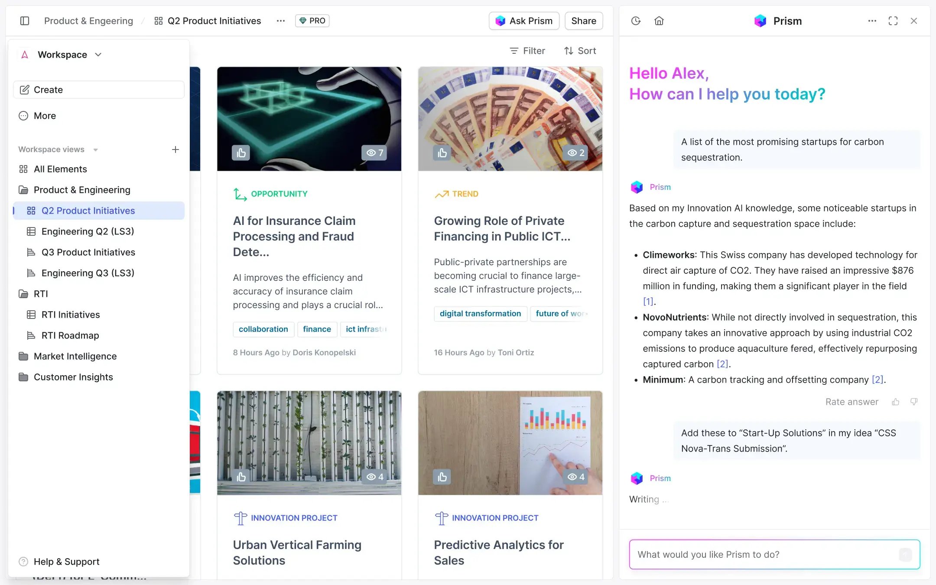
Task: Collapse the Workspace views section
Action: pos(95,150)
